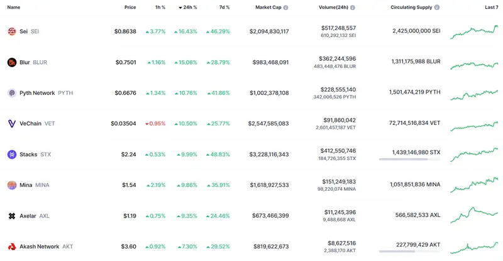Click the Blur coin logo icon
Image resolution: width=503 pixels, height=261 pixels.
tap(11, 62)
